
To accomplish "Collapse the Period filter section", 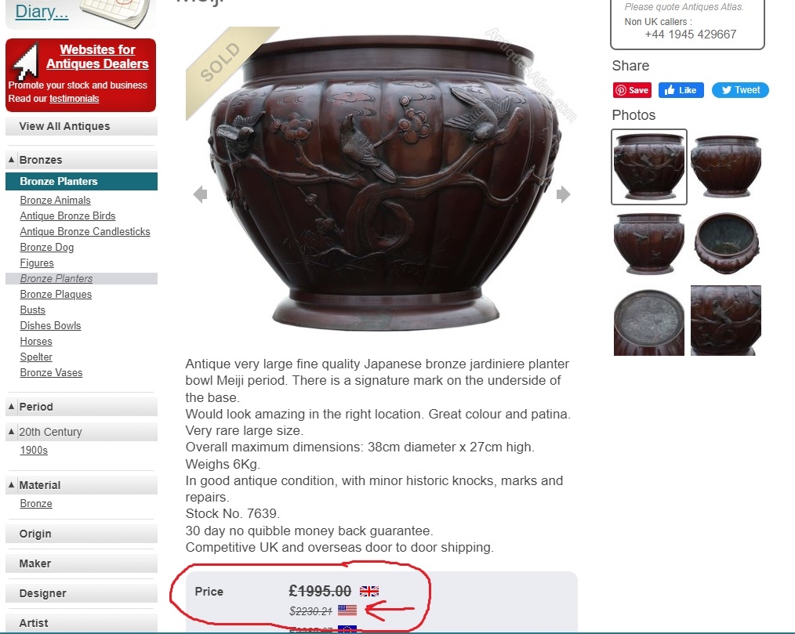I will point(11,407).
